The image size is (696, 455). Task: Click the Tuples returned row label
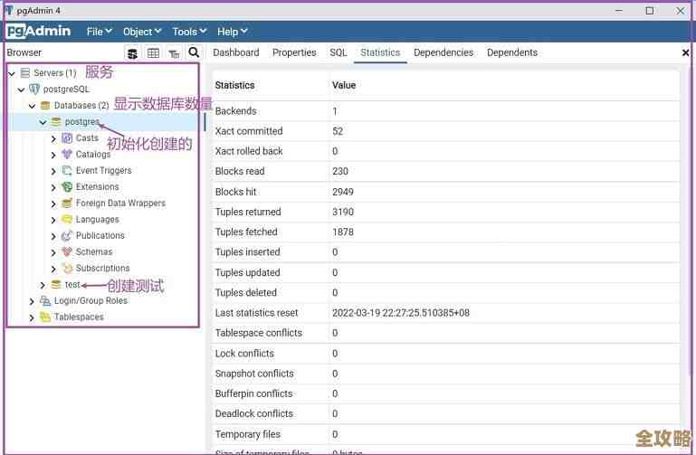click(x=248, y=212)
